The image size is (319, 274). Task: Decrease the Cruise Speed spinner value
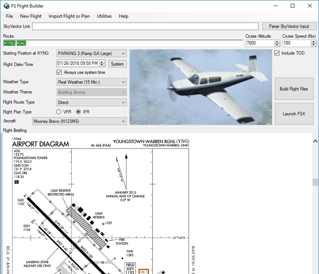click(x=313, y=45)
